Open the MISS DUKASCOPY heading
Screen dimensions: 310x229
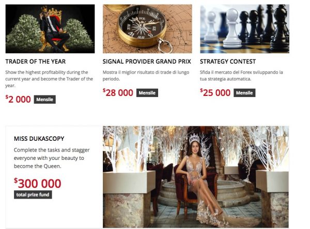pyautogui.click(x=39, y=139)
